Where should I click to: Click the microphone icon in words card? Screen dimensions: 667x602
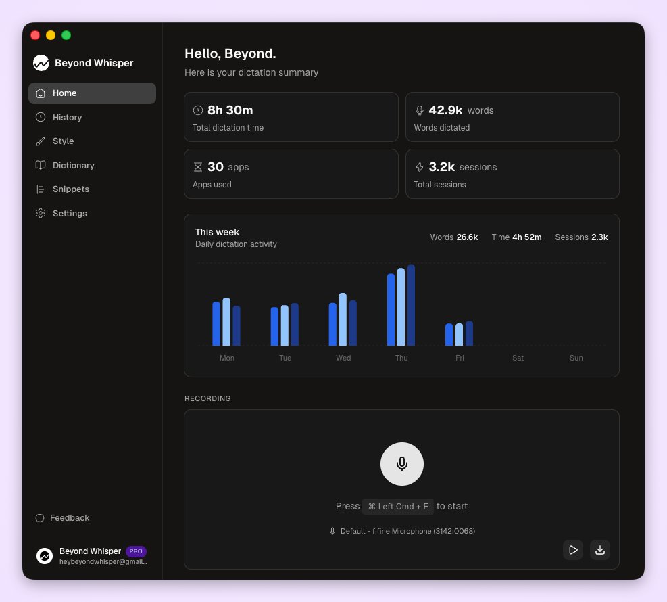click(420, 110)
